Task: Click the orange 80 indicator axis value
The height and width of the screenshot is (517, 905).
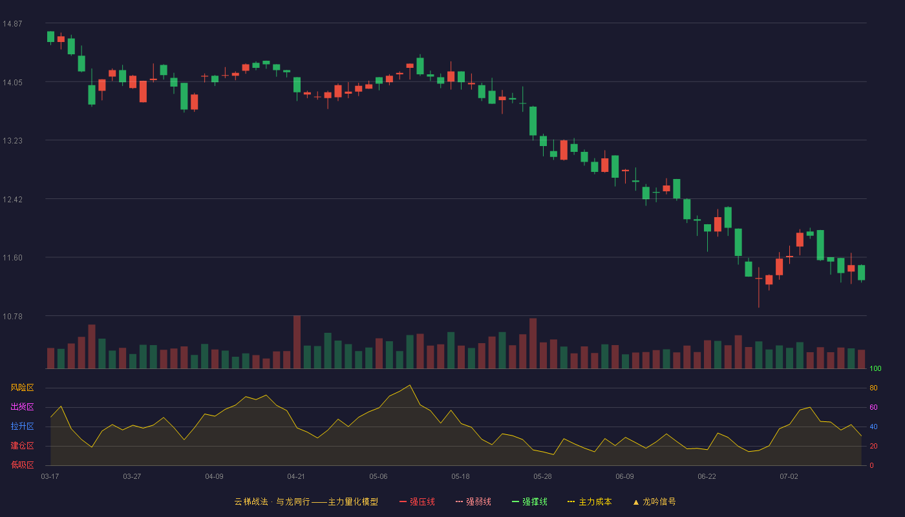Action: [x=873, y=388]
